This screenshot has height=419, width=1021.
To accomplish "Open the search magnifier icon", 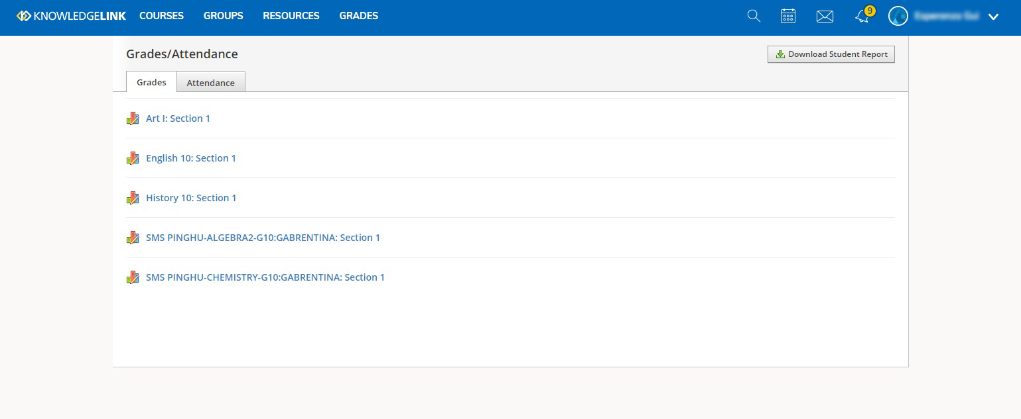I will (754, 16).
